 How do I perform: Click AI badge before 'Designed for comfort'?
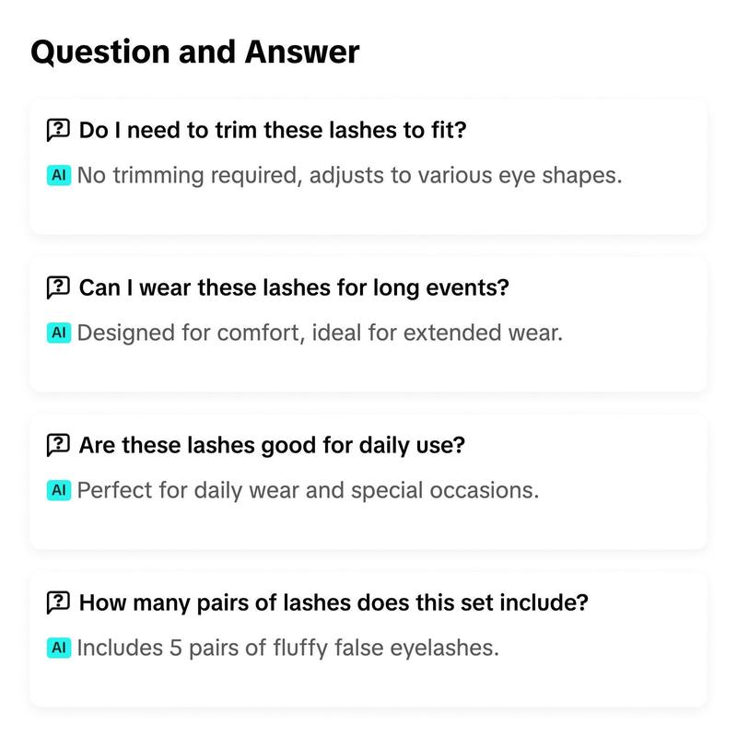coord(59,333)
